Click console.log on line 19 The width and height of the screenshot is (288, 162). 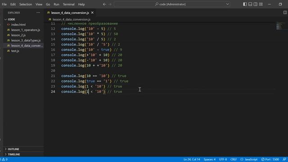[73, 65]
